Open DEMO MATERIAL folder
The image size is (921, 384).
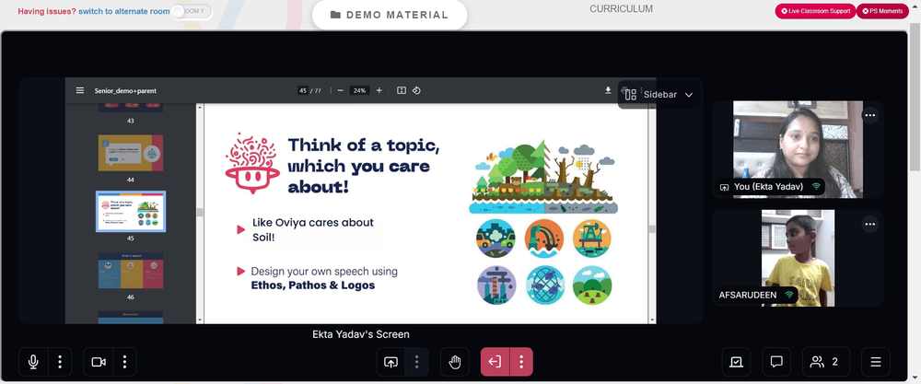click(390, 15)
